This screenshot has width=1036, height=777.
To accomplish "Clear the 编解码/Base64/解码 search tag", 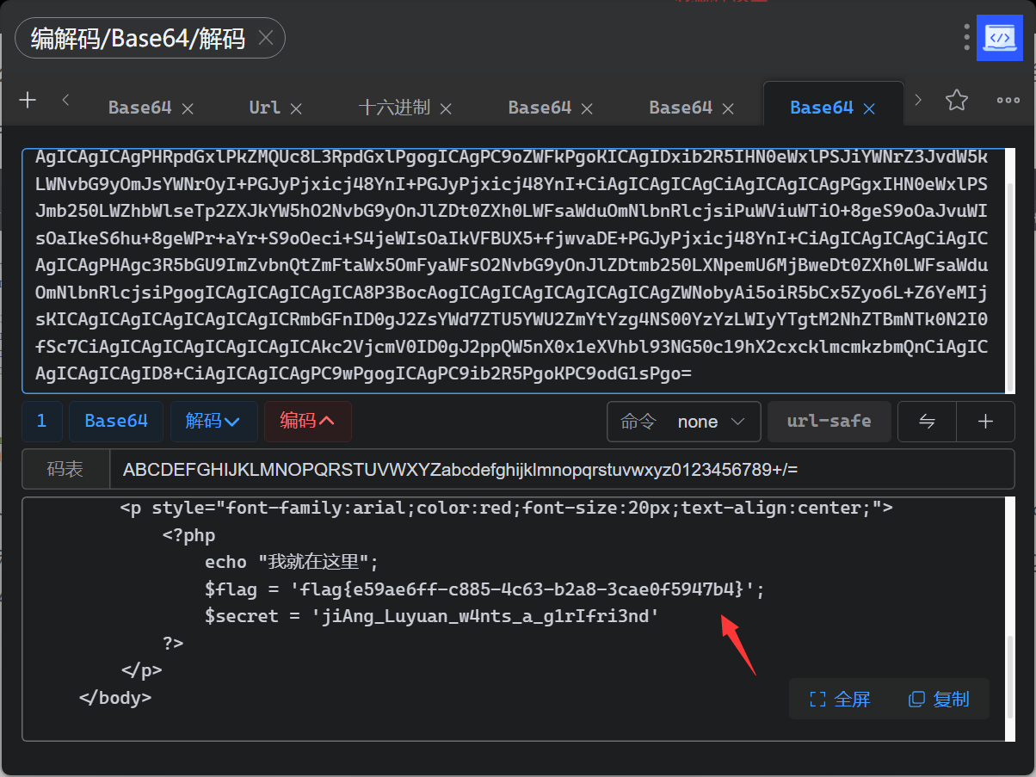I will (x=266, y=38).
